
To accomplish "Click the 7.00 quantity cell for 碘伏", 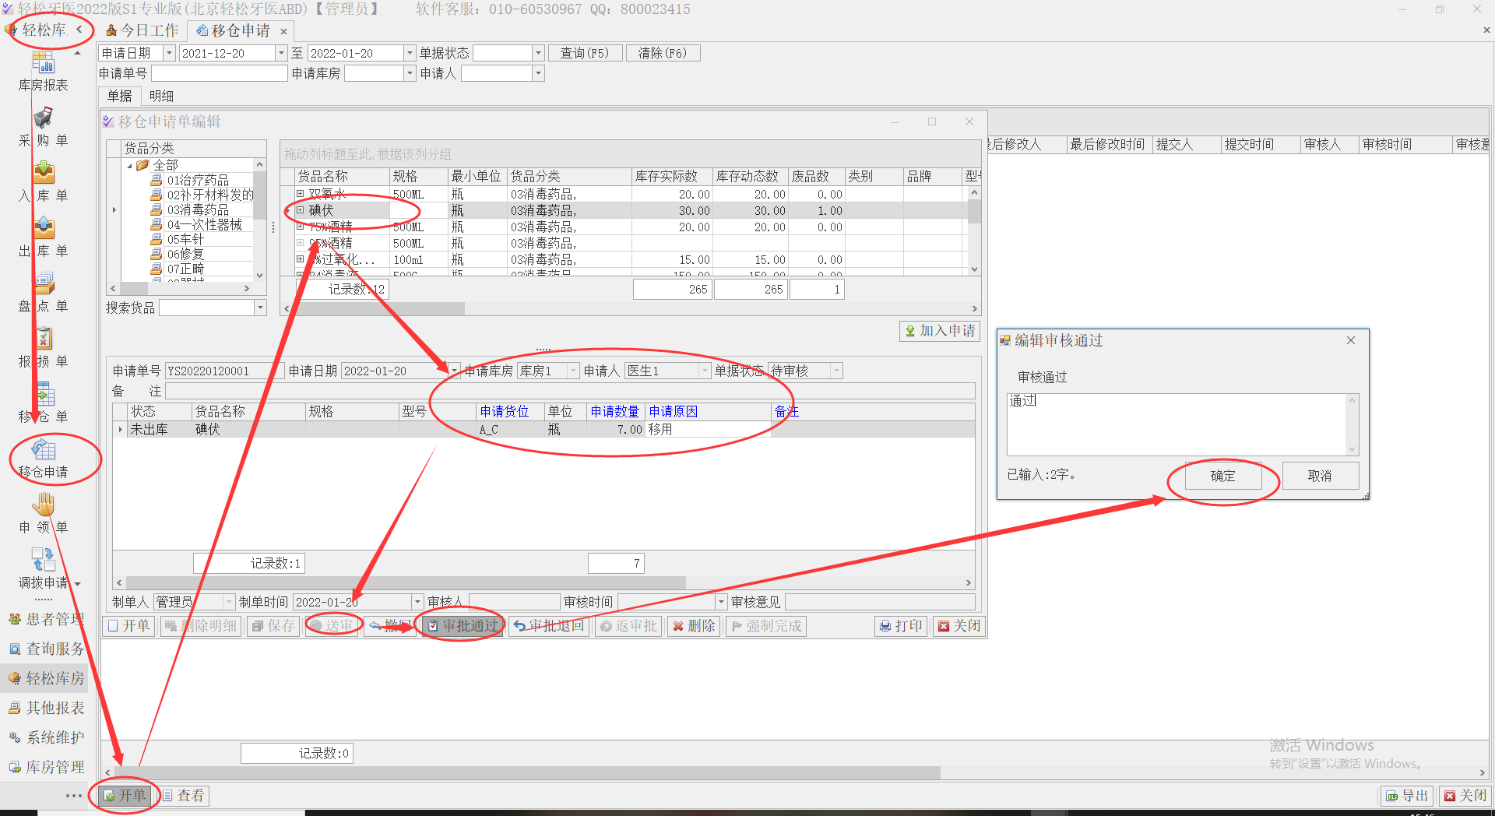I will pos(615,430).
